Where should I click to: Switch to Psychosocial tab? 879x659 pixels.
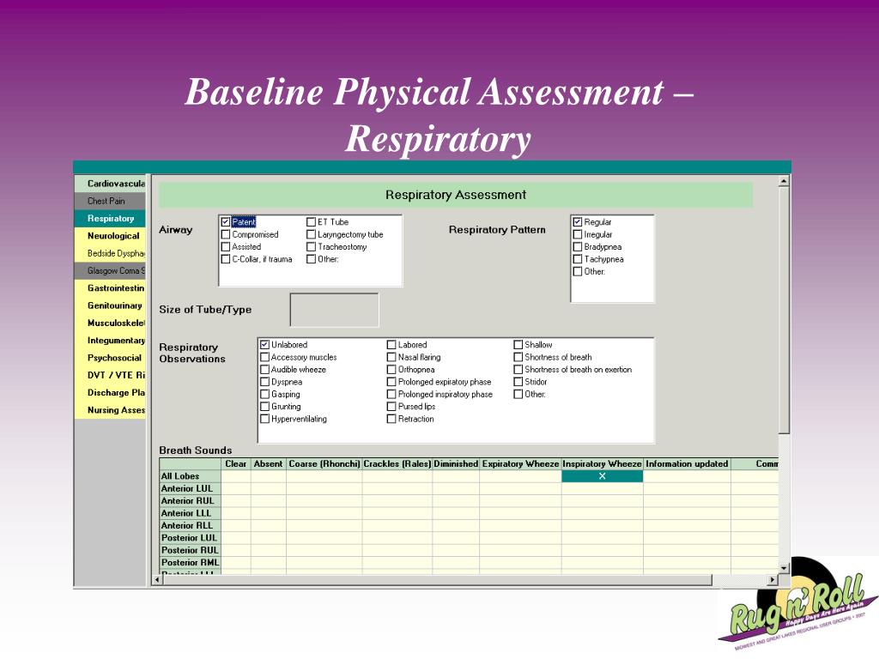click(110, 357)
